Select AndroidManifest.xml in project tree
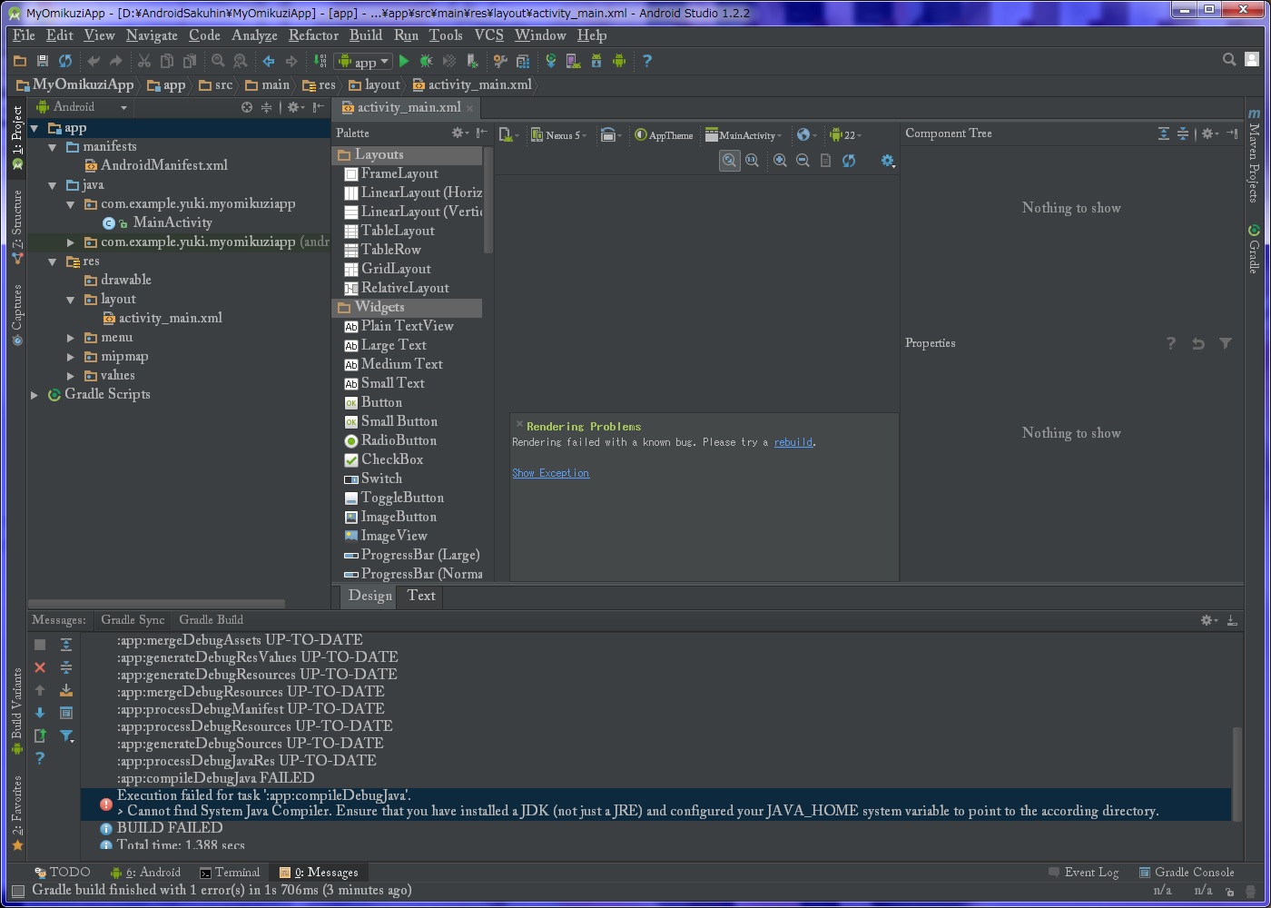This screenshot has width=1271, height=908. (x=155, y=166)
